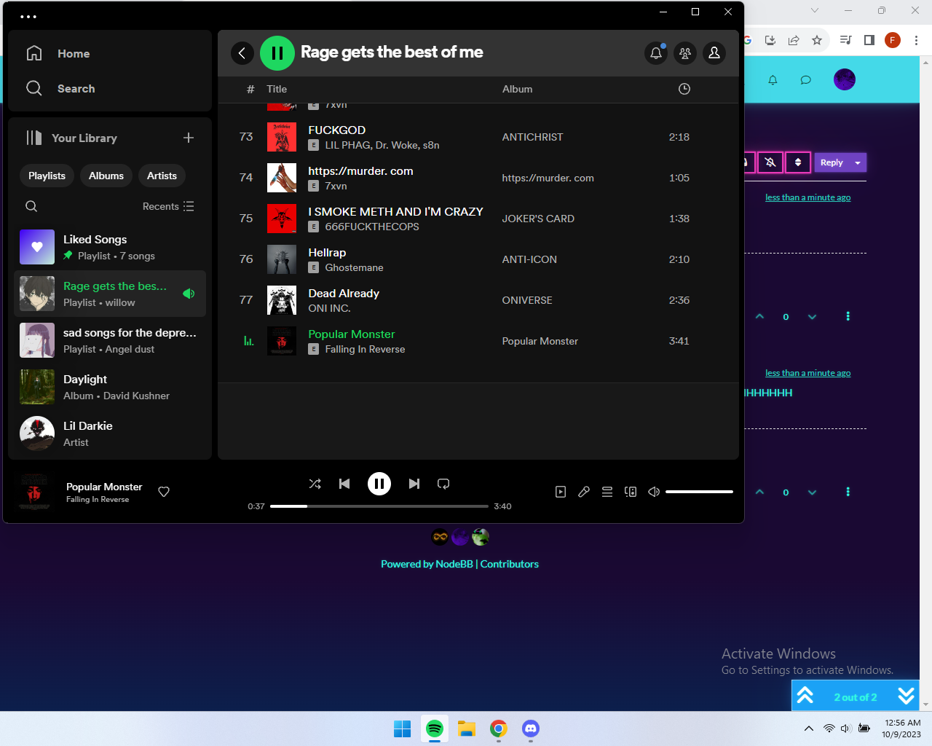
Task: Click now-playing album cover thumbnail
Action: click(33, 492)
